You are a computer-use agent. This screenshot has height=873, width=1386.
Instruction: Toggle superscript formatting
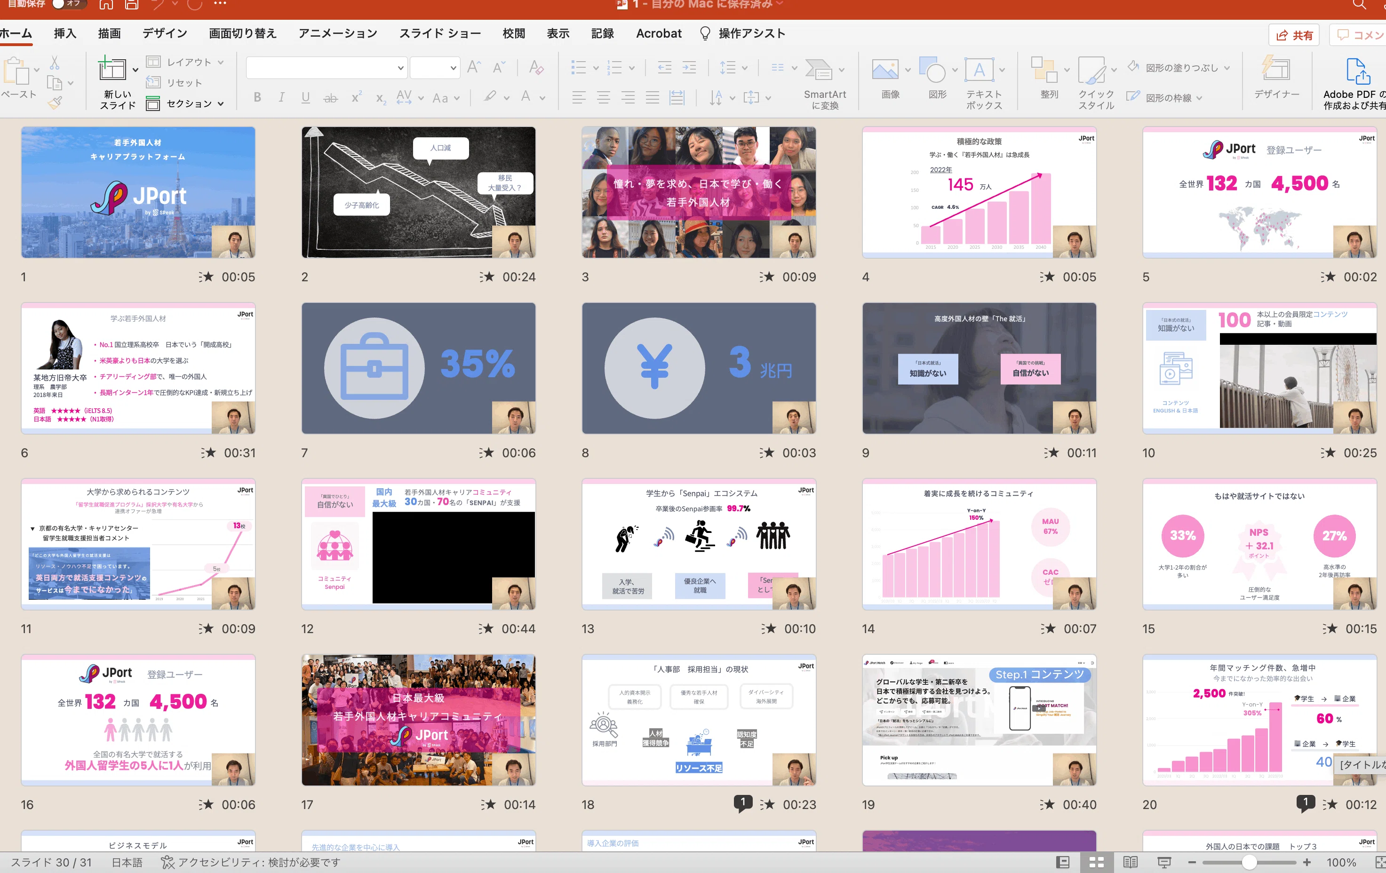[x=356, y=97]
